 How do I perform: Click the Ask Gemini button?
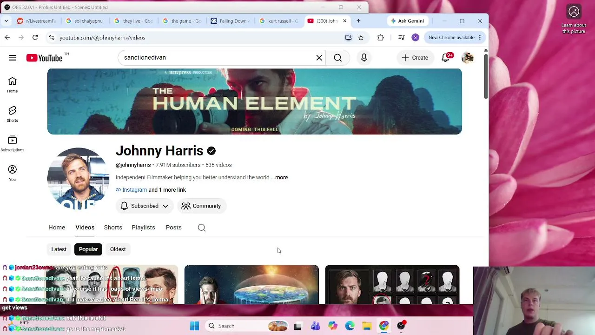(407, 21)
